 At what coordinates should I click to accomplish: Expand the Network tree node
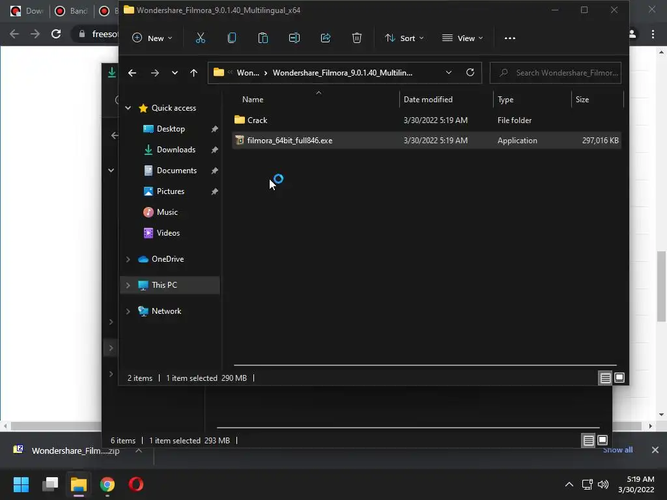(x=128, y=311)
